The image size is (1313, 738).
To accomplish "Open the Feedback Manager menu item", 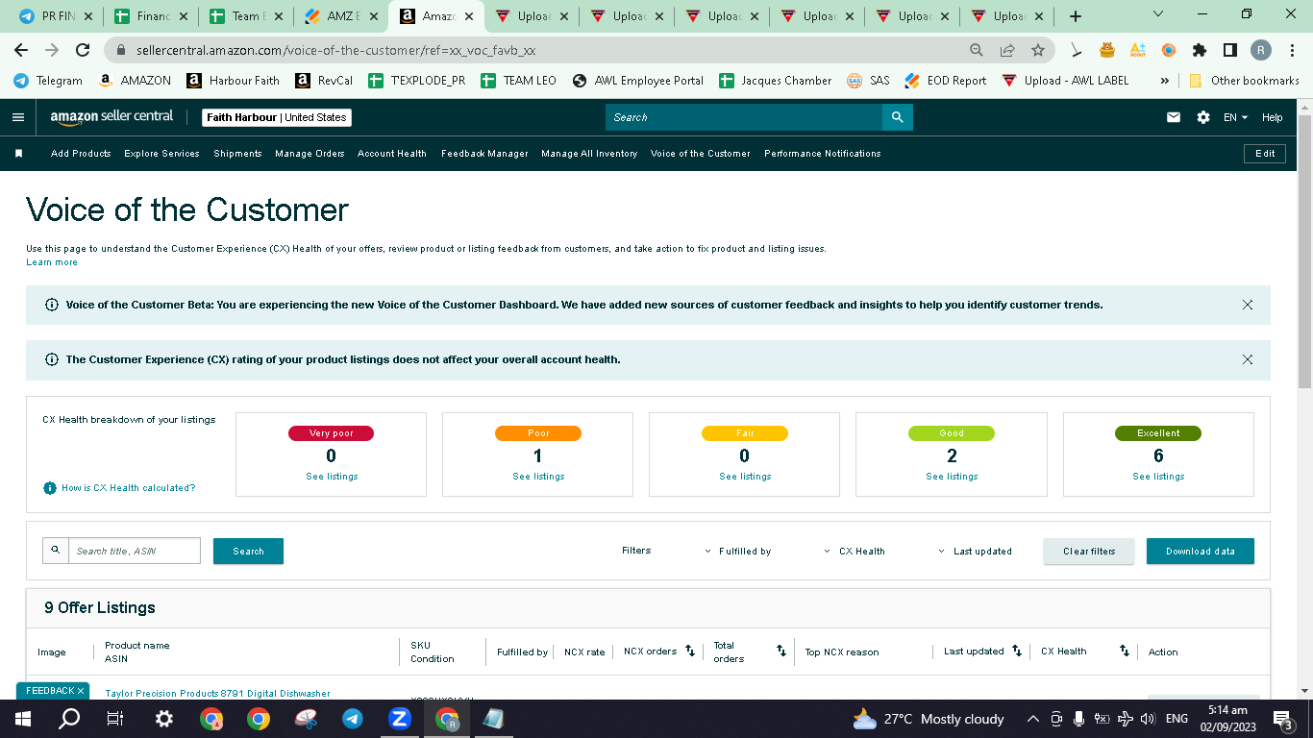I will click(484, 154).
